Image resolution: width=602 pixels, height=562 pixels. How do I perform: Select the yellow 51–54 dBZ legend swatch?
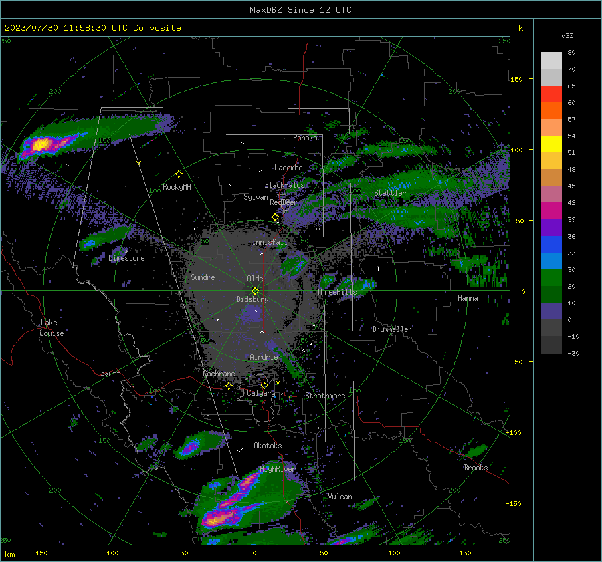[551, 144]
